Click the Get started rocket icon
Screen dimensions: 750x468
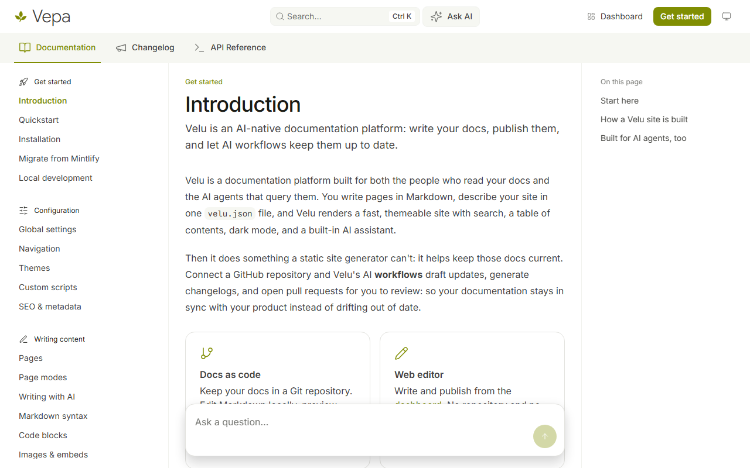(x=23, y=82)
